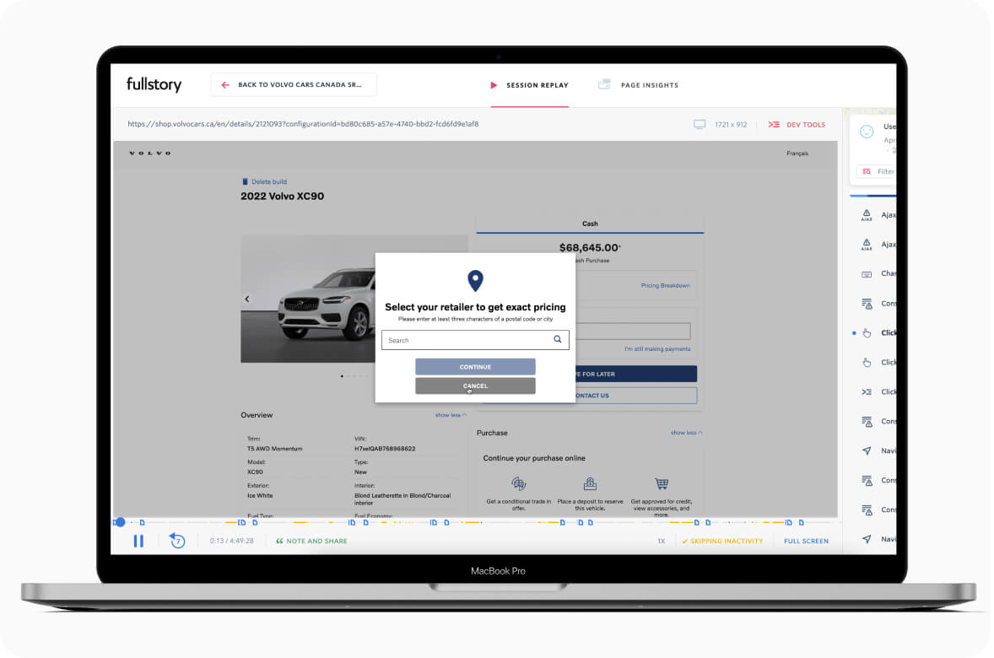Click the conditional trade-in offer icon
The width and height of the screenshot is (994, 658).
519,483
